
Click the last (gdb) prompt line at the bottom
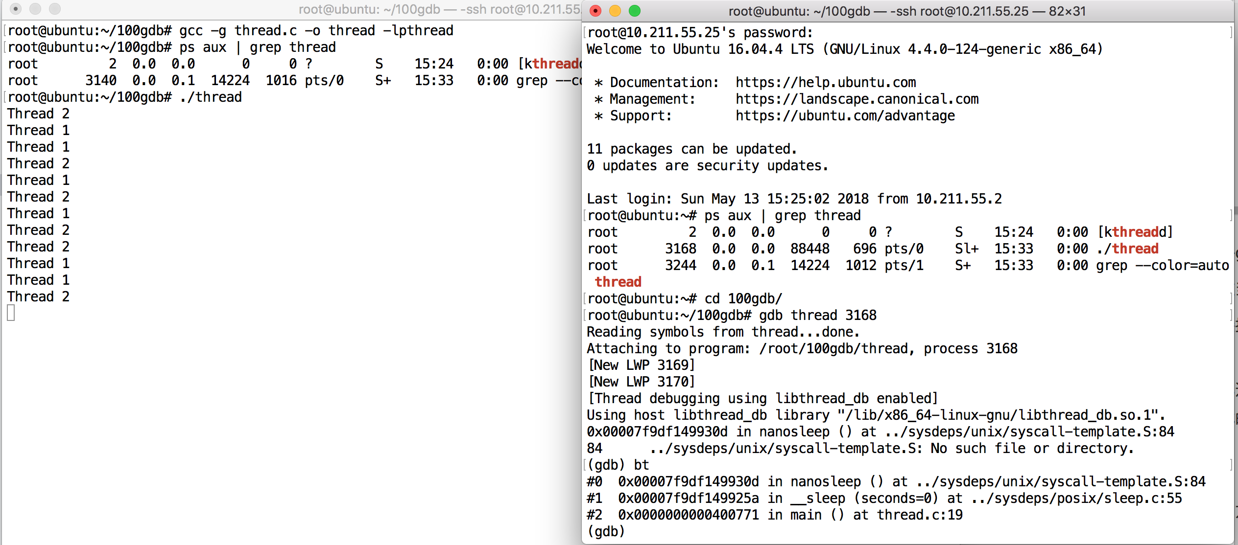click(x=606, y=531)
